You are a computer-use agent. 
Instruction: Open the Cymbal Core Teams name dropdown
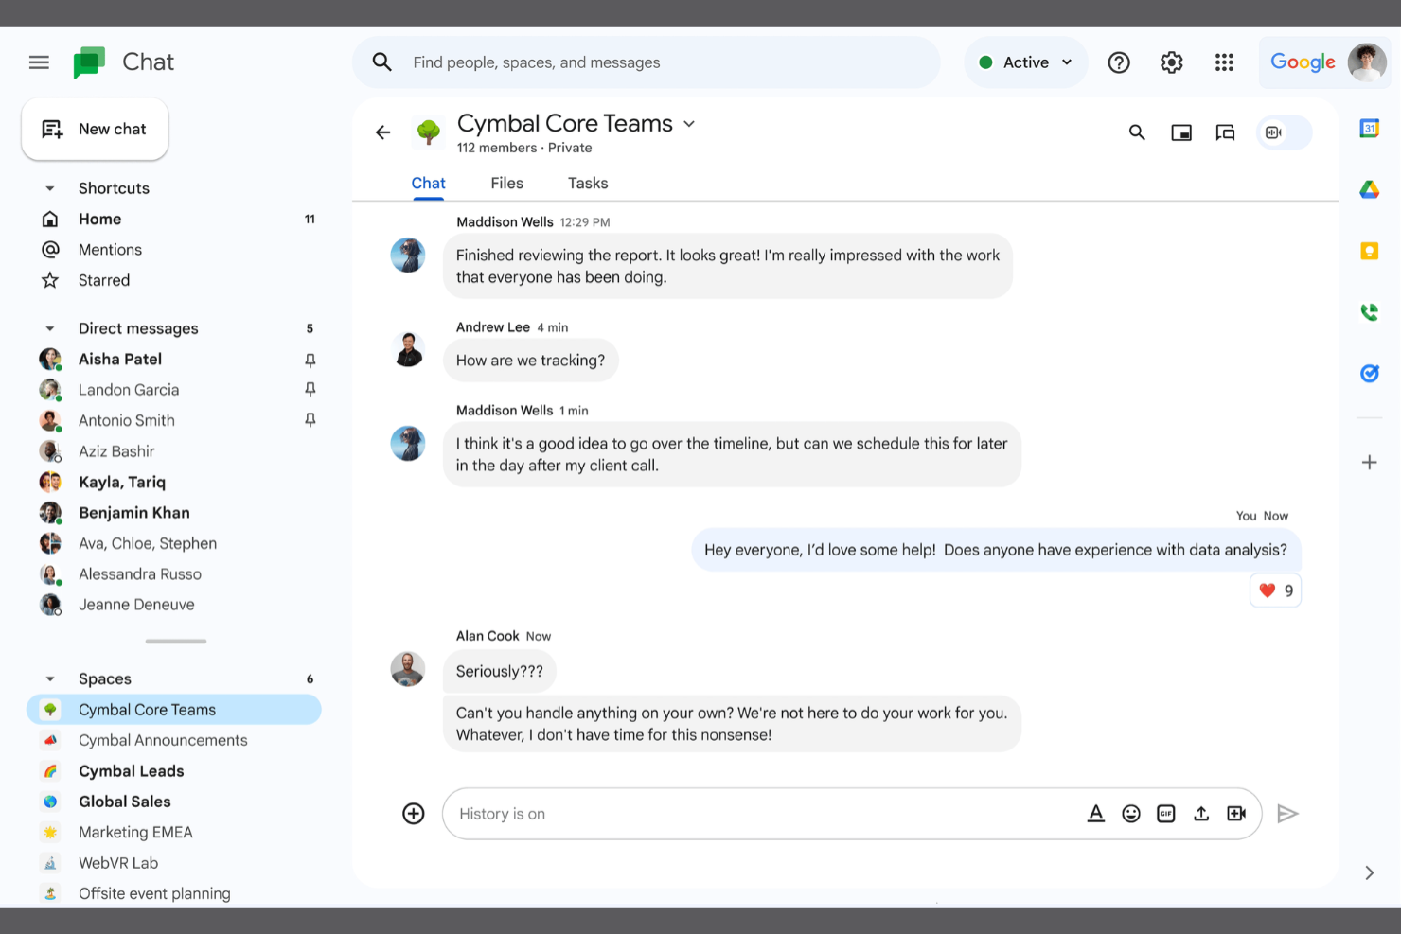tap(688, 123)
